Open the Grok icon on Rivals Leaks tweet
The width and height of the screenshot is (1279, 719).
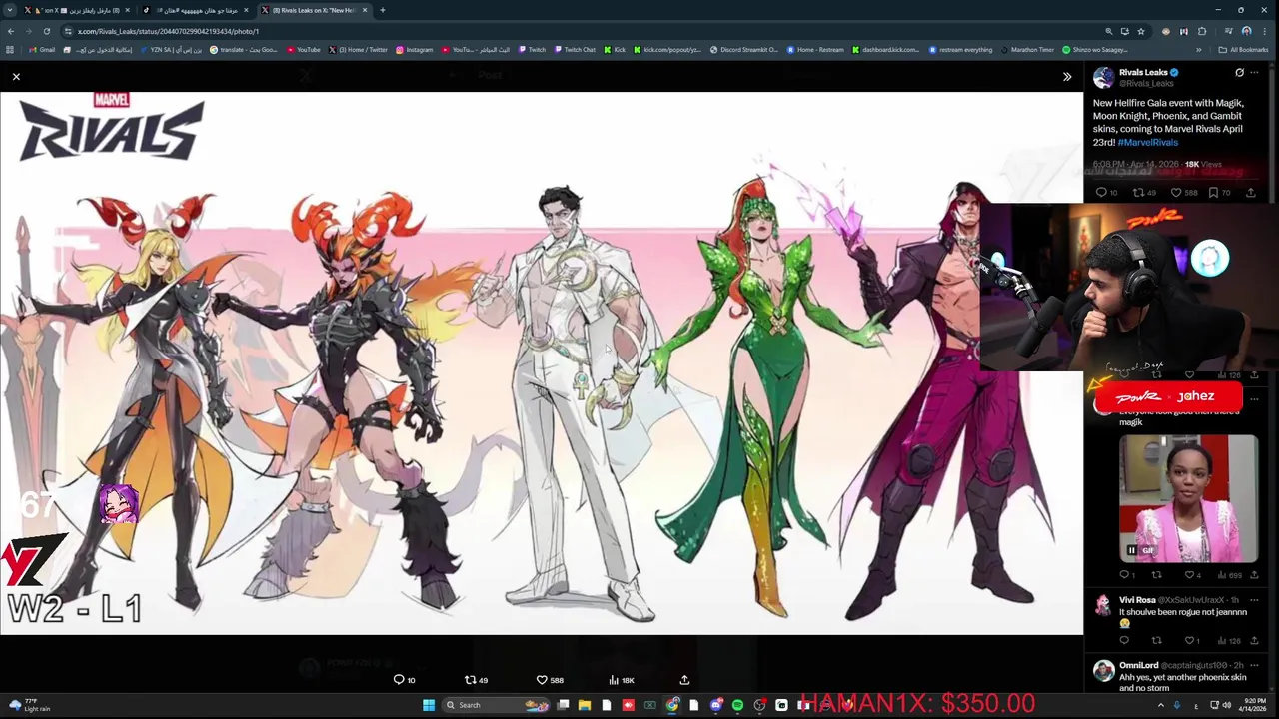pyautogui.click(x=1239, y=73)
